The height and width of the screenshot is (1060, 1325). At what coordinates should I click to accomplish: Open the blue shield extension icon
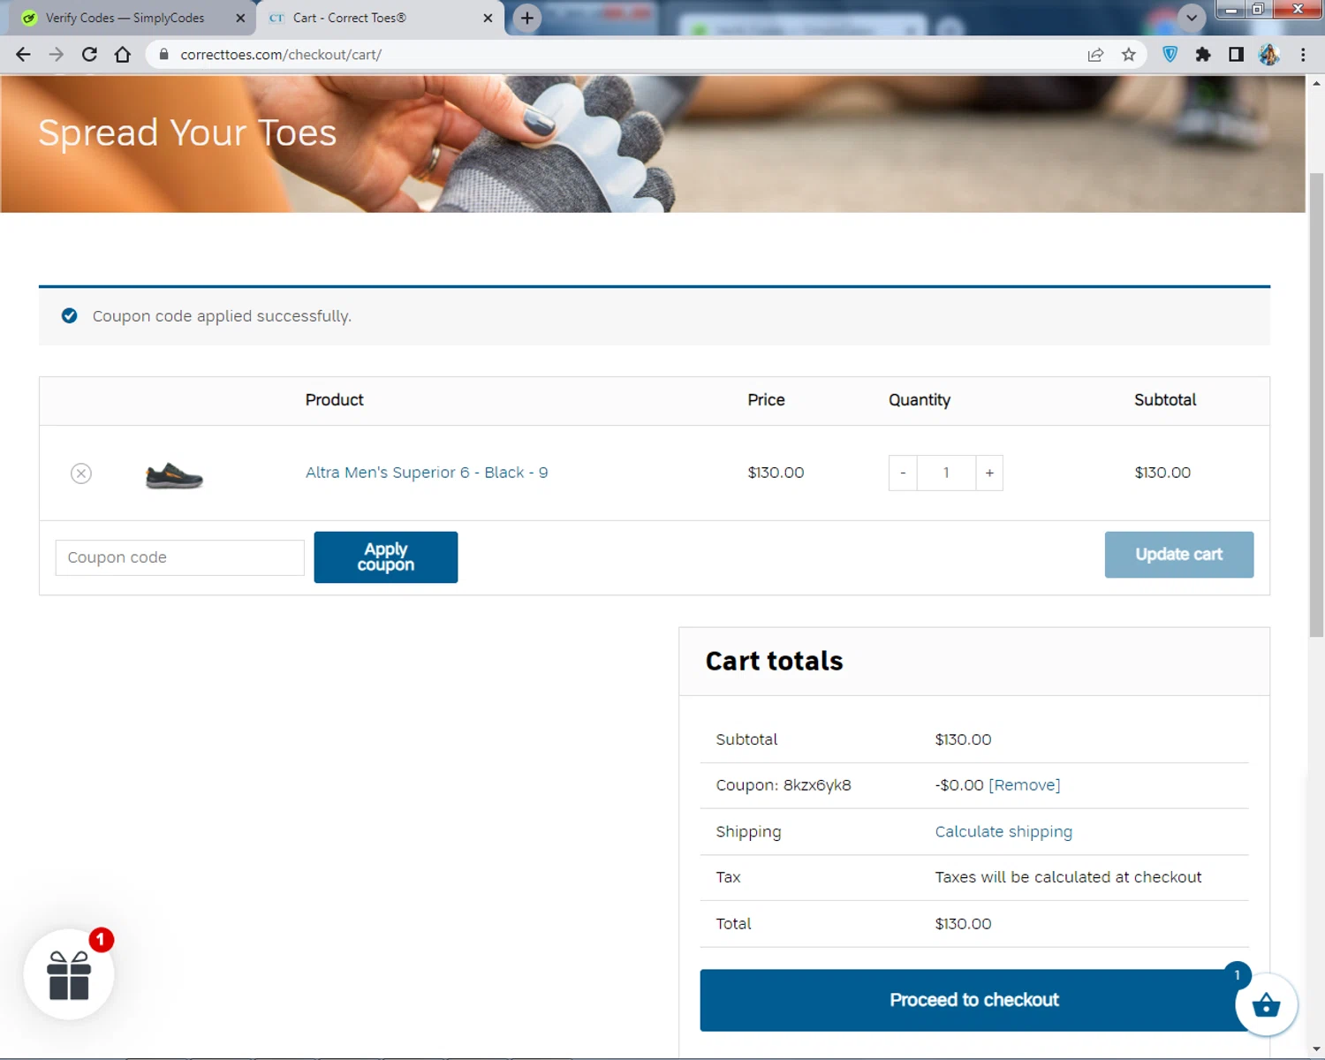(1170, 55)
